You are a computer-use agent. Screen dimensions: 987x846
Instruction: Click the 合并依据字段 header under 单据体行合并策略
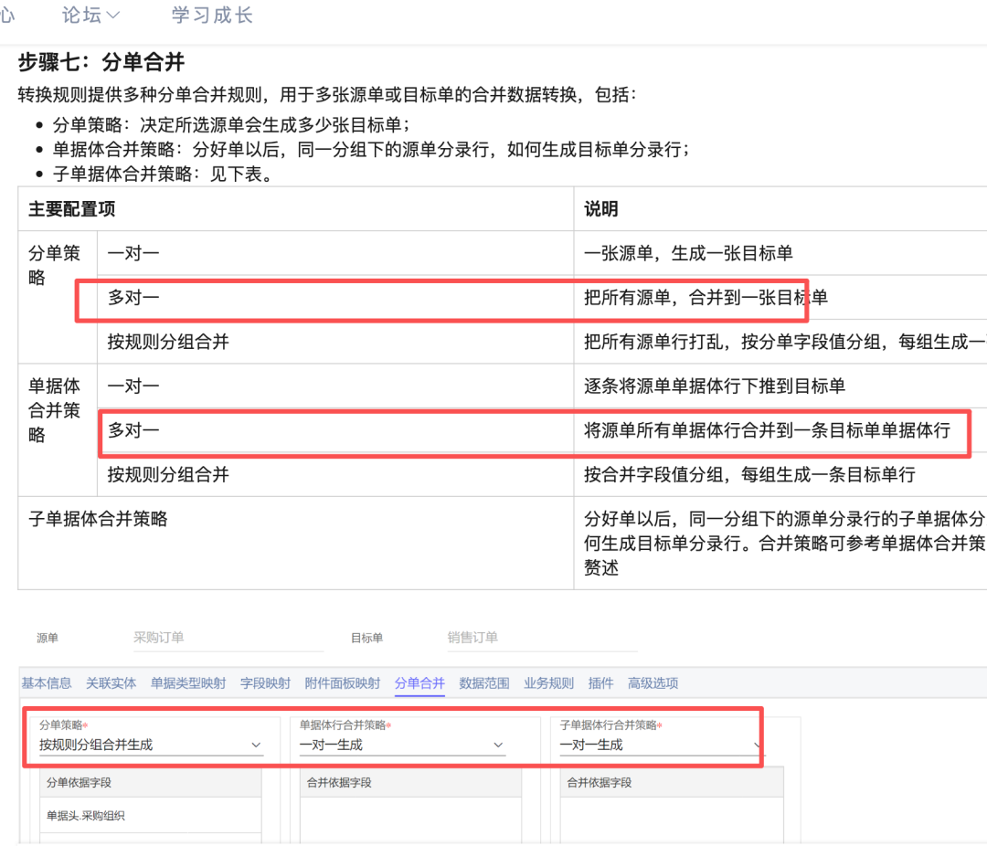pos(410,782)
